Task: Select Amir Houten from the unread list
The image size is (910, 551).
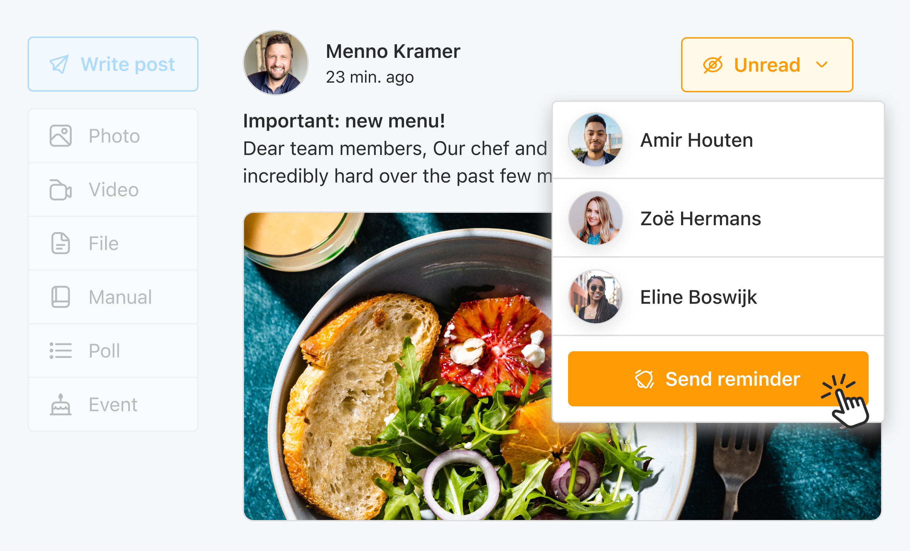Action: point(718,140)
